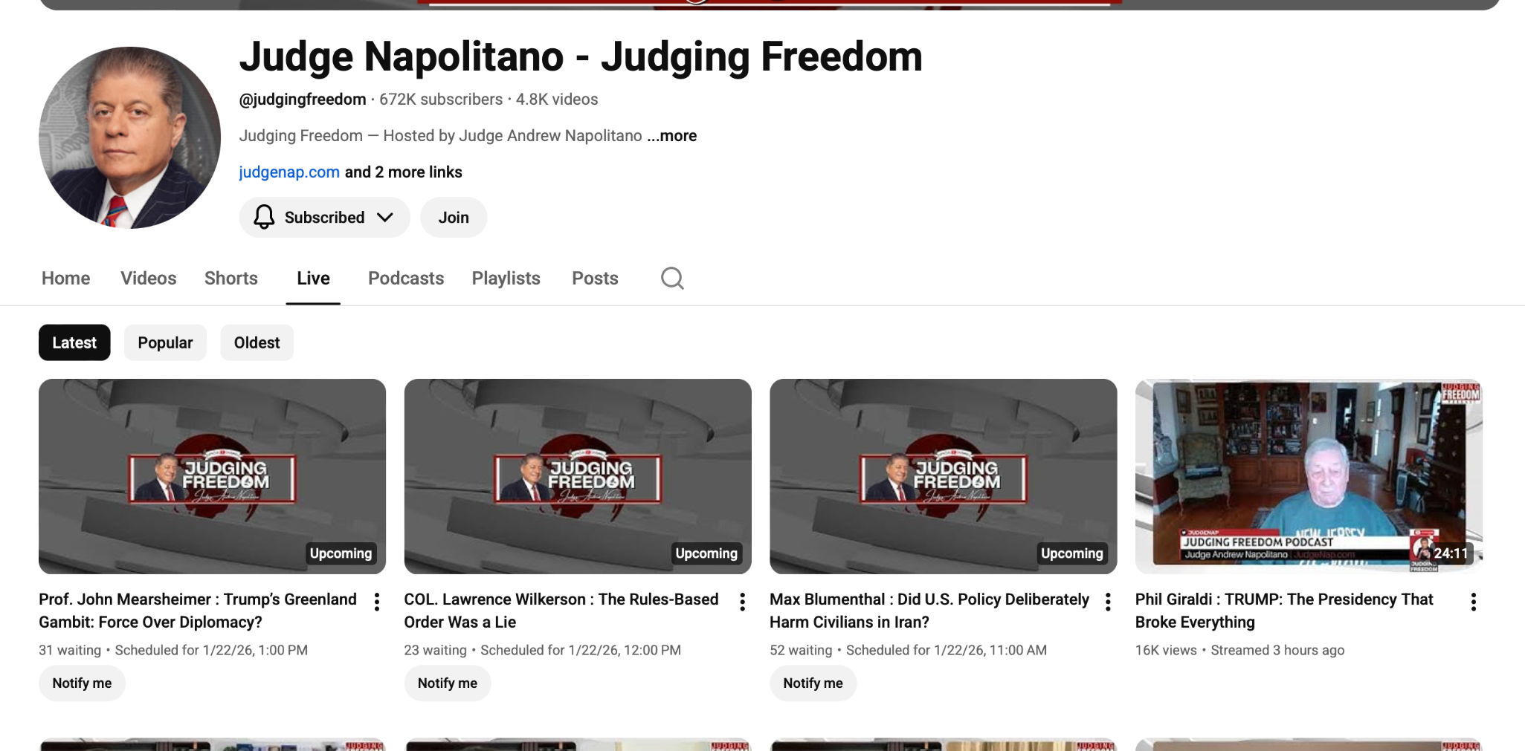Open options menu for Phil Giraldi video
The image size is (1525, 751).
pos(1473,602)
